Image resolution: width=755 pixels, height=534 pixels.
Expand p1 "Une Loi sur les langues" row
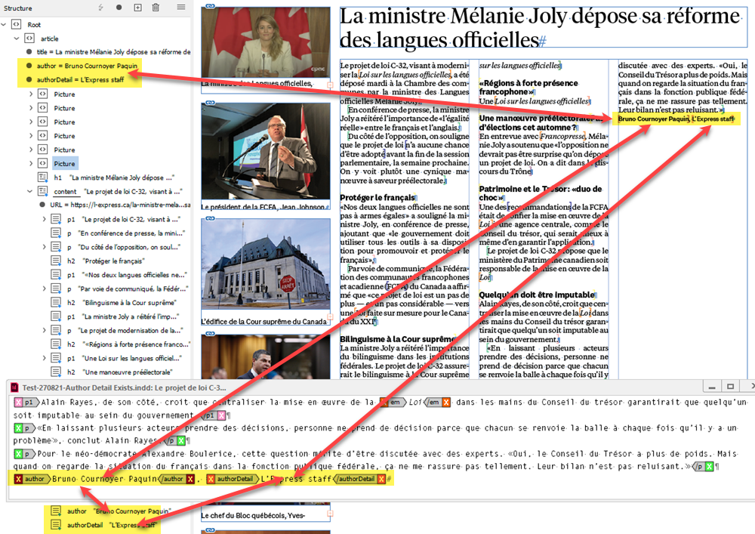click(44, 358)
